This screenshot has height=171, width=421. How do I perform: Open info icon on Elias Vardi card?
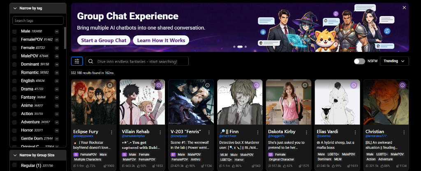[x=354, y=85]
